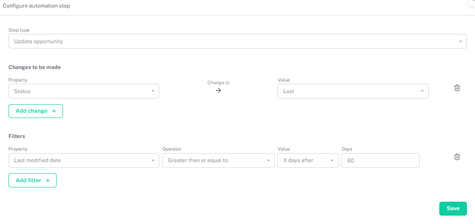The width and height of the screenshot is (475, 224).
Task: Click the caret arrow in the Lost value field
Action: (x=422, y=91)
